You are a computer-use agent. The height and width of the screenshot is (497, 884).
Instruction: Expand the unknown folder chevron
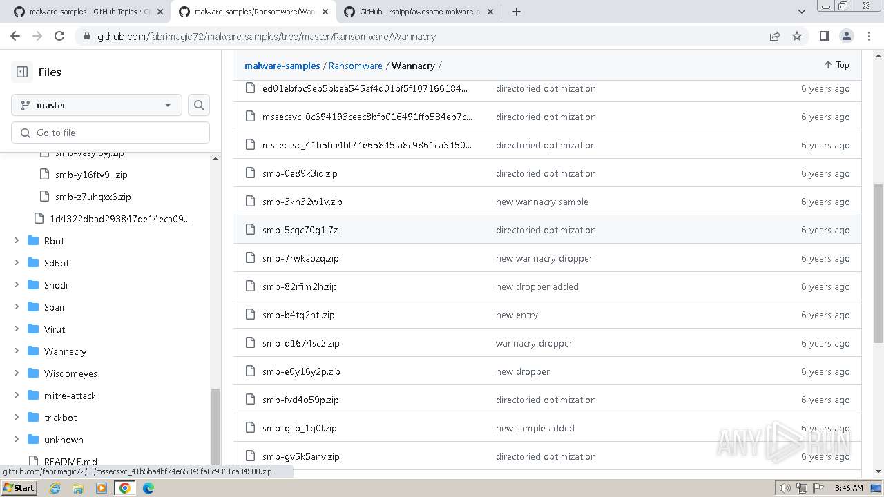click(17, 440)
